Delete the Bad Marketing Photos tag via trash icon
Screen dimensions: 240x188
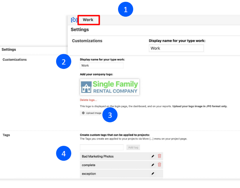[159, 156]
